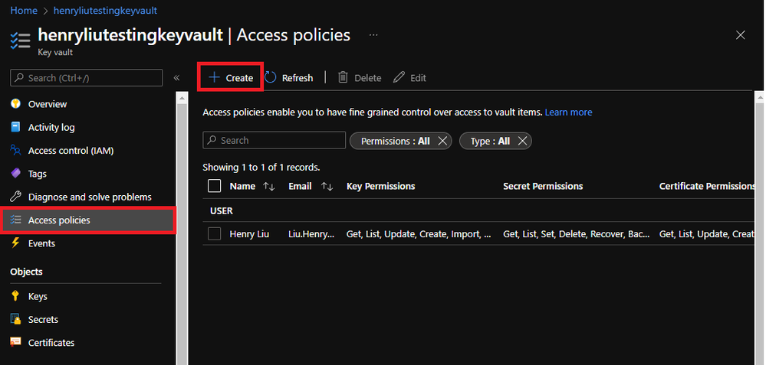
Task: Tick the select-all header checkbox
Action: tap(214, 186)
